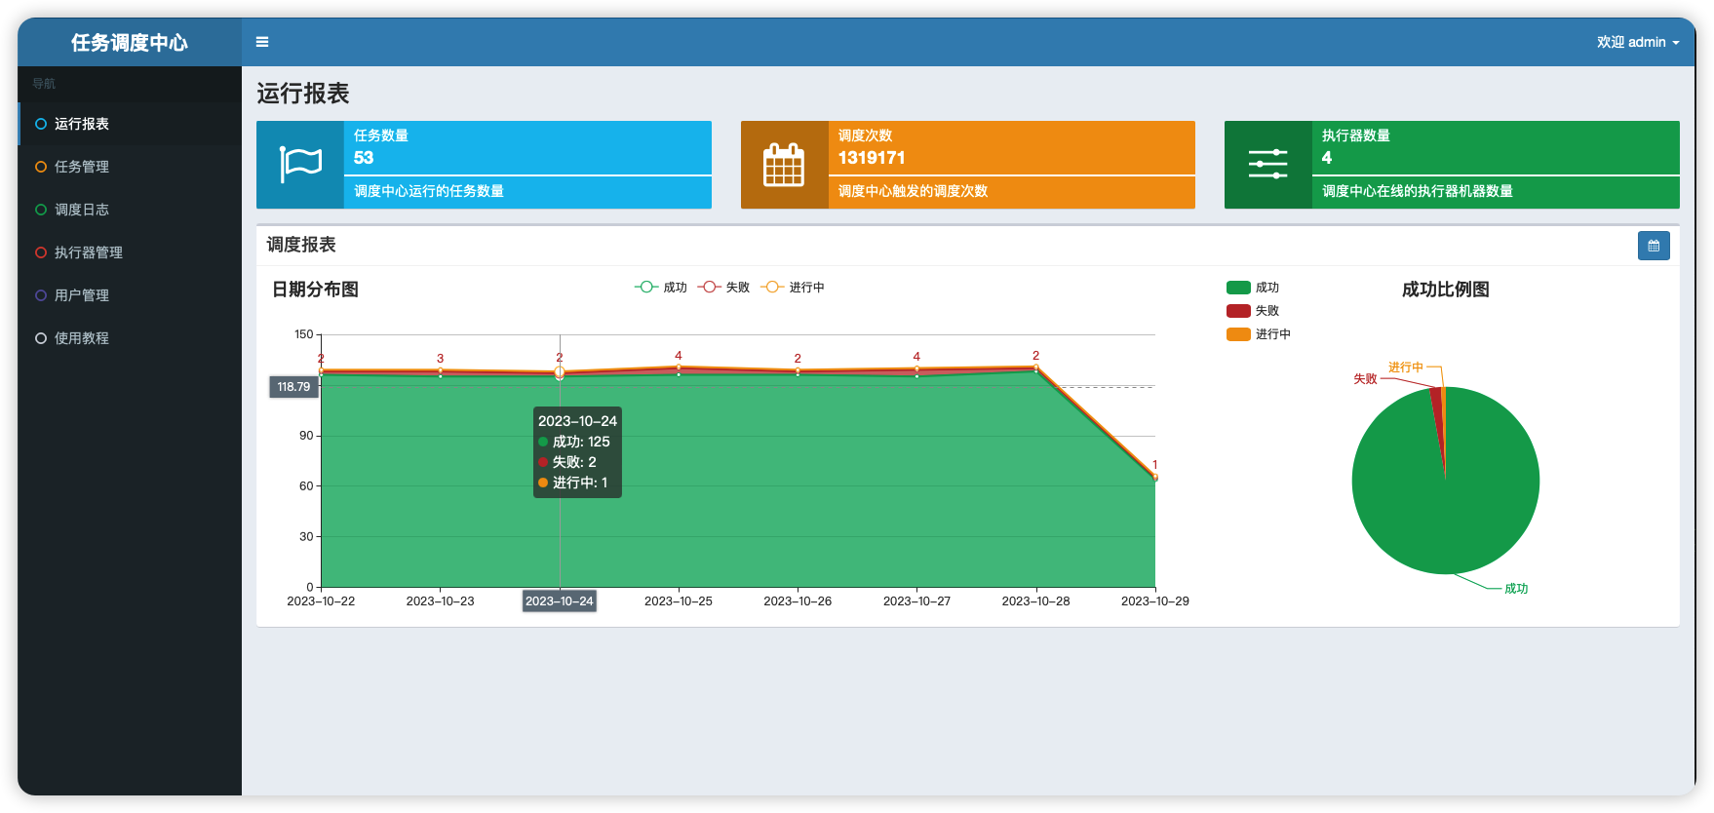This screenshot has width=1714, height=813.
Task: Click circle icon beside 任务管理
Action: pos(41,167)
